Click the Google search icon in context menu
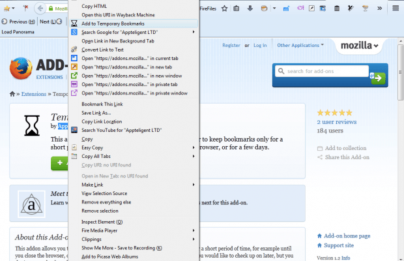The width and height of the screenshot is (404, 261). point(74,32)
